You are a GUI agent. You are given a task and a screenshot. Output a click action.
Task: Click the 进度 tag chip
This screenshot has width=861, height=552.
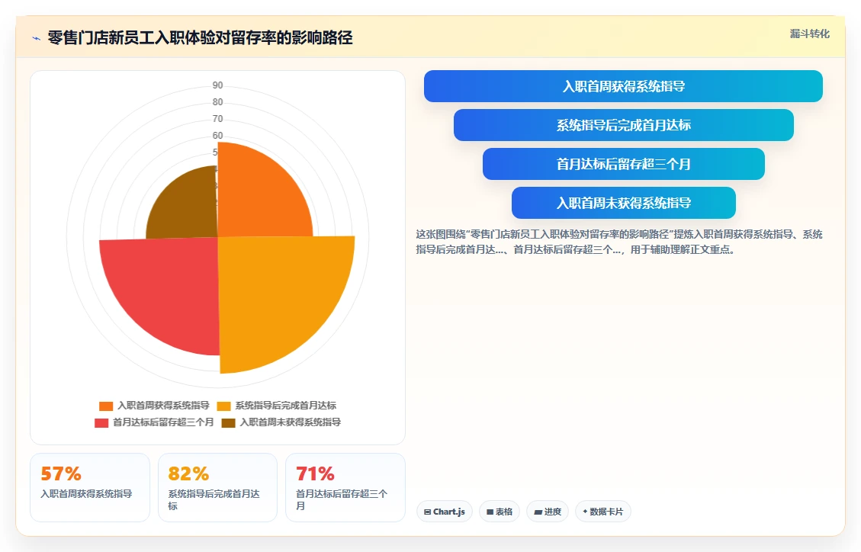548,512
